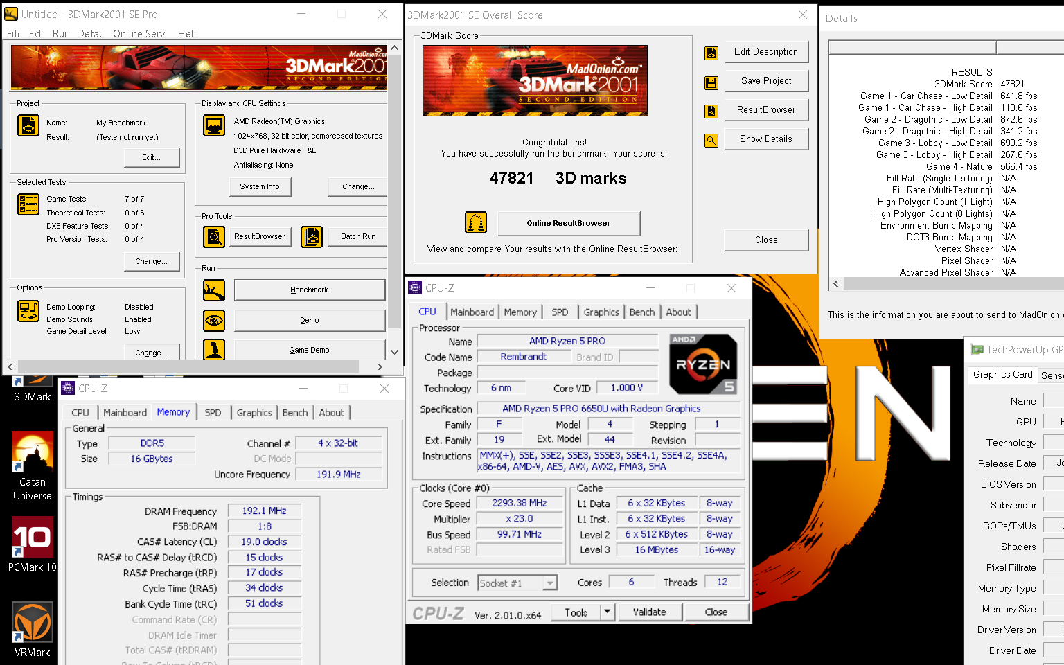This screenshot has height=665, width=1064.
Task: Click the System Info button
Action: tap(260, 186)
